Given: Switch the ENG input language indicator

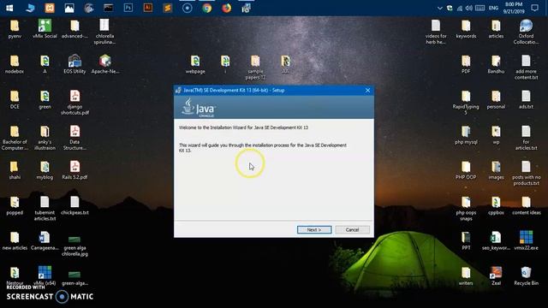Looking at the screenshot, I should (x=493, y=8).
